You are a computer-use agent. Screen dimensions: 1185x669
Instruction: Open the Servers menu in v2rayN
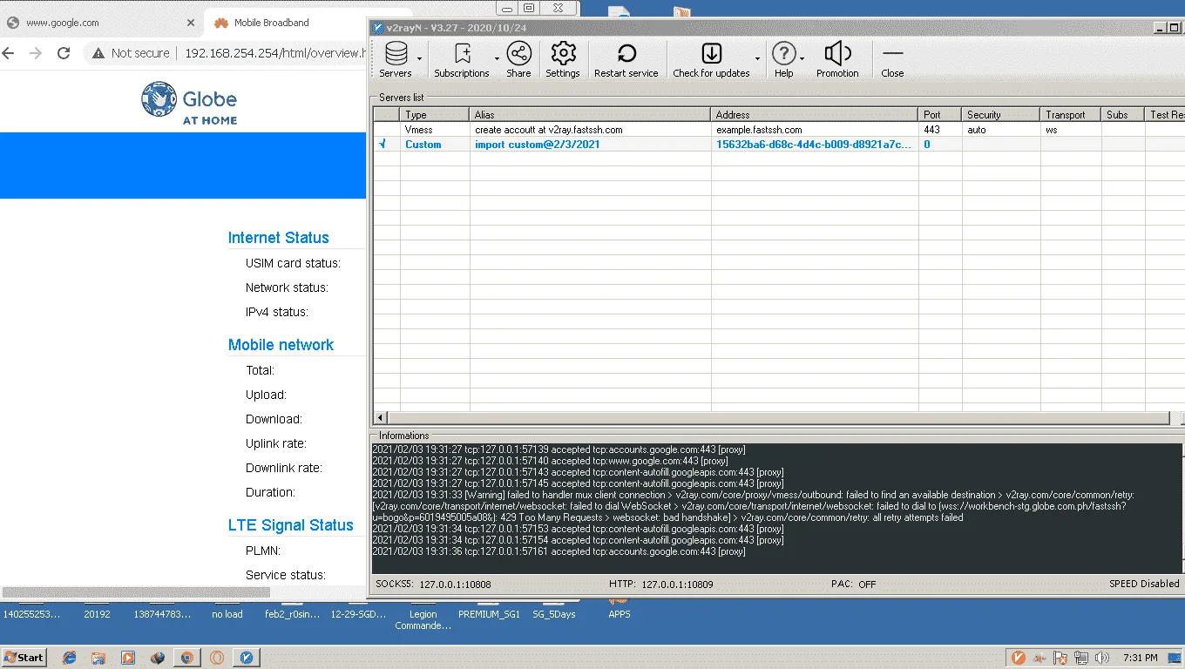pyautogui.click(x=396, y=59)
